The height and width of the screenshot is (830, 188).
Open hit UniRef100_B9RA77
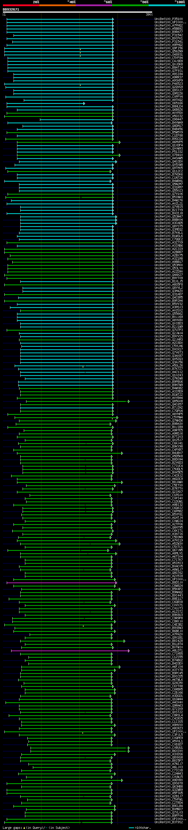click(x=169, y=32)
